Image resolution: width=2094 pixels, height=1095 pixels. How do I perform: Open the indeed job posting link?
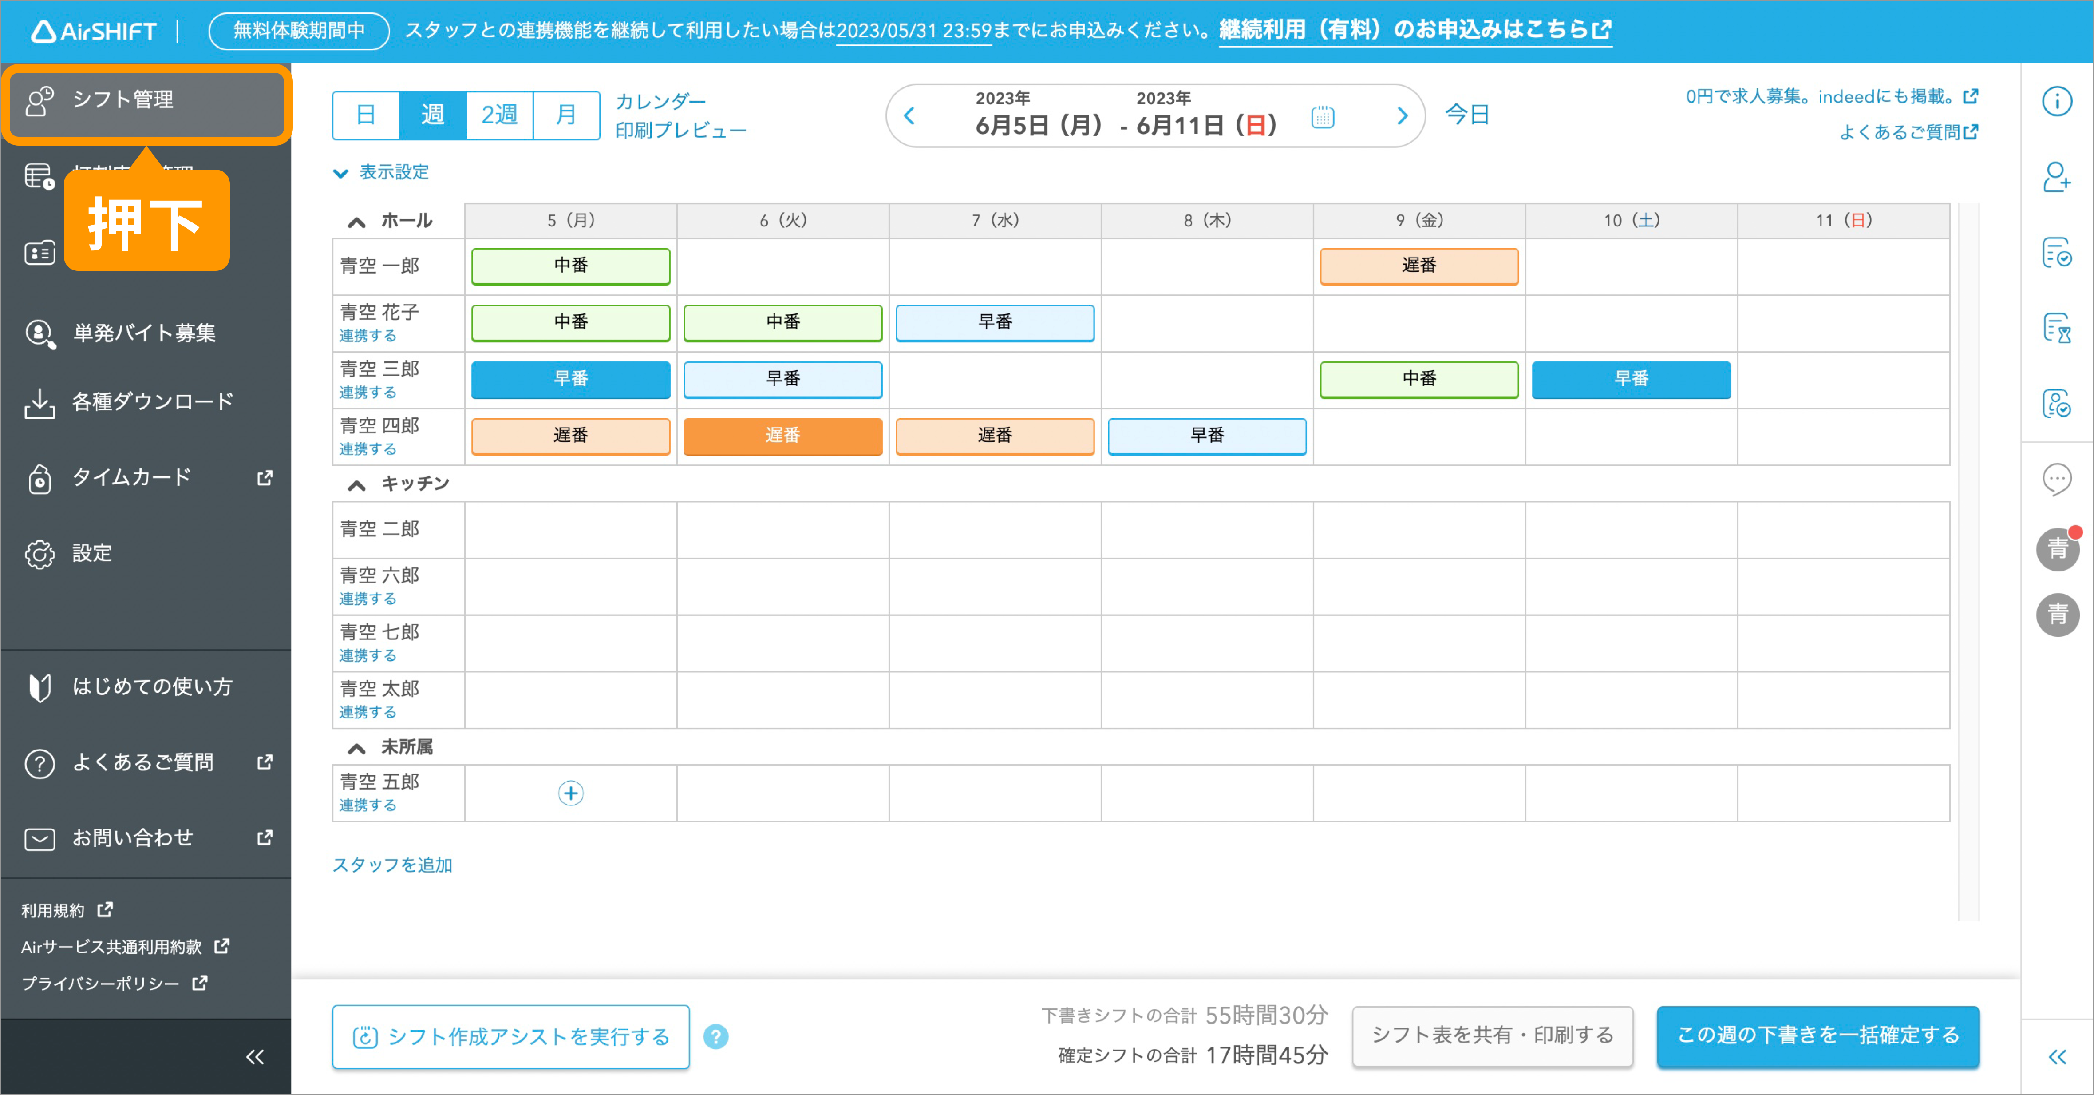click(1831, 97)
